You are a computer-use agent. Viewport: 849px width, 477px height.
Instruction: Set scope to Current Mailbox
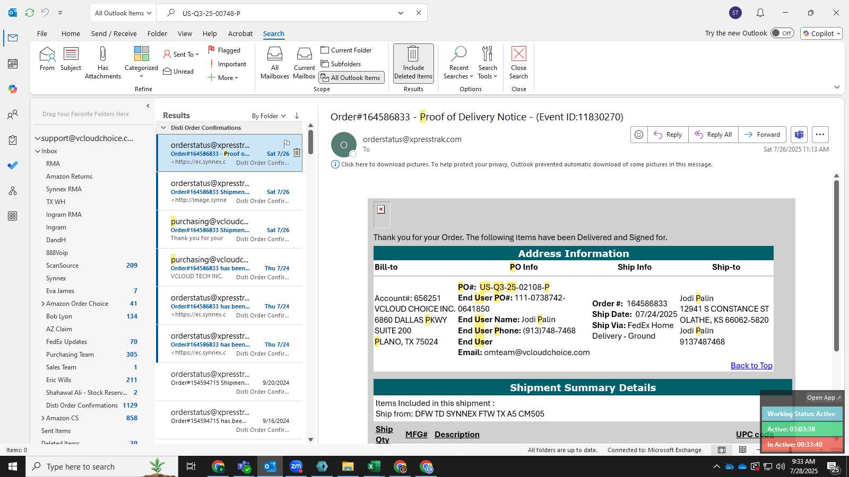click(x=304, y=63)
